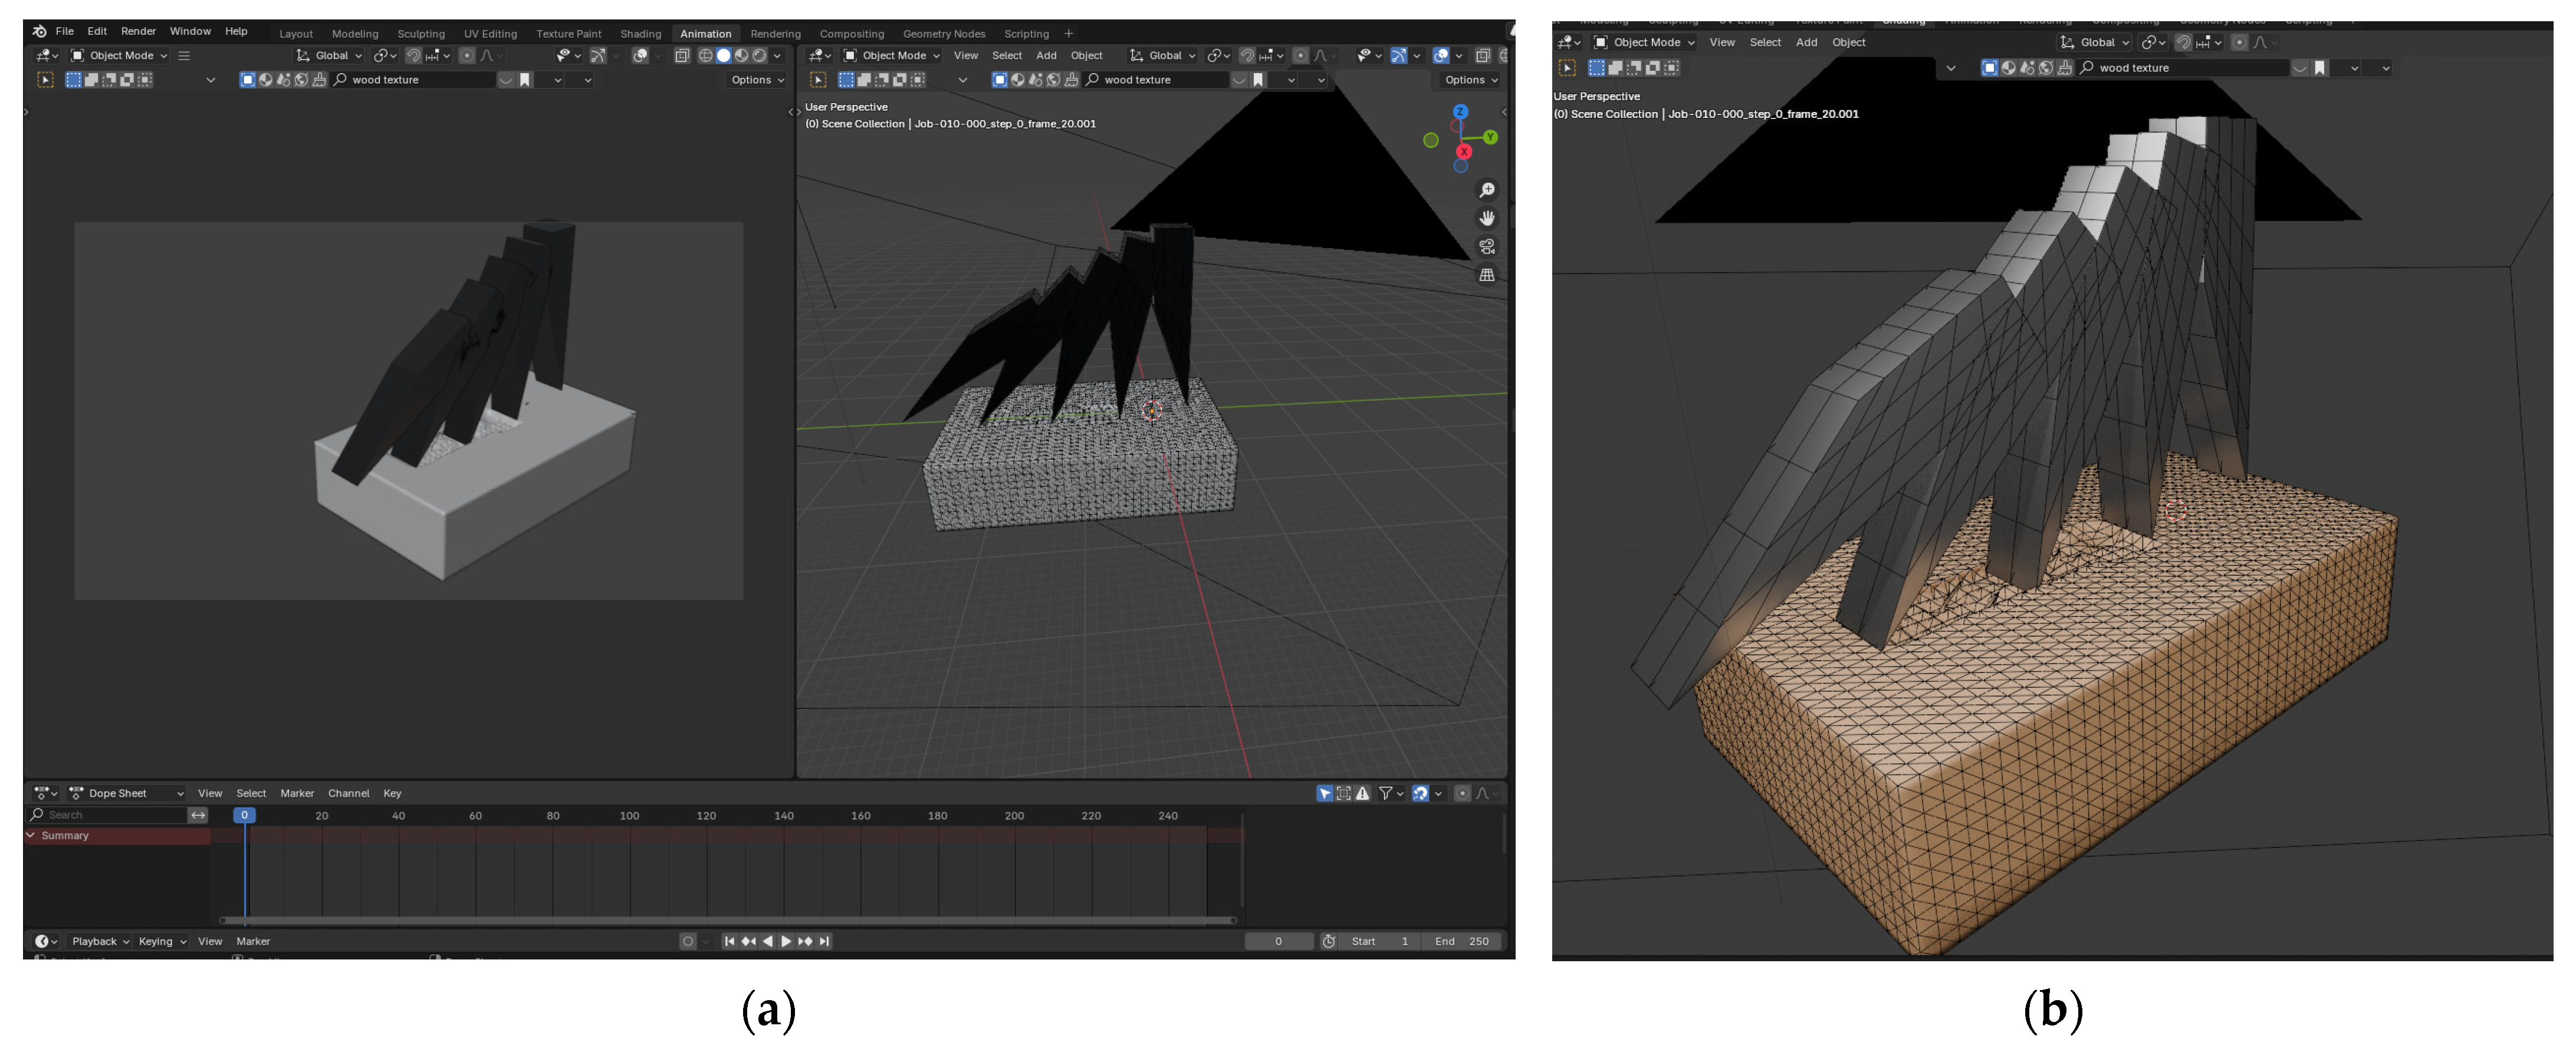
Task: Collapse the Summary channel row
Action: point(31,835)
